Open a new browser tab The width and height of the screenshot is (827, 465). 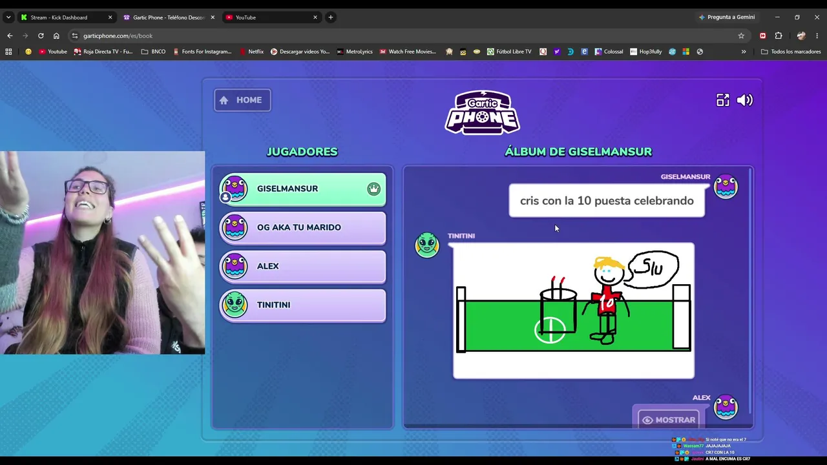point(331,17)
